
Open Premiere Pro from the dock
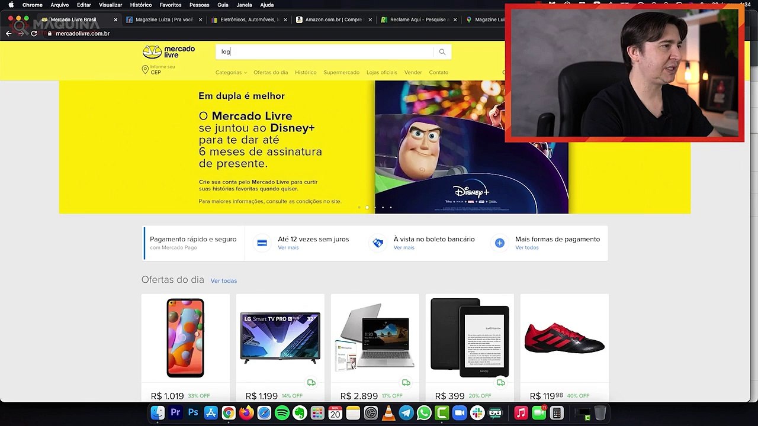(x=175, y=413)
